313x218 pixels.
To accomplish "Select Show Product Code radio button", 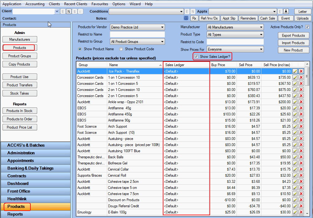I will point(121,49).
